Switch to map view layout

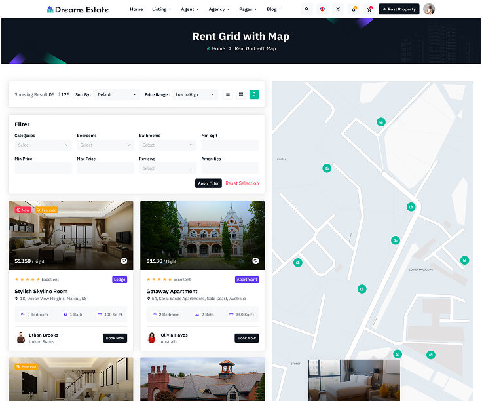coord(254,94)
